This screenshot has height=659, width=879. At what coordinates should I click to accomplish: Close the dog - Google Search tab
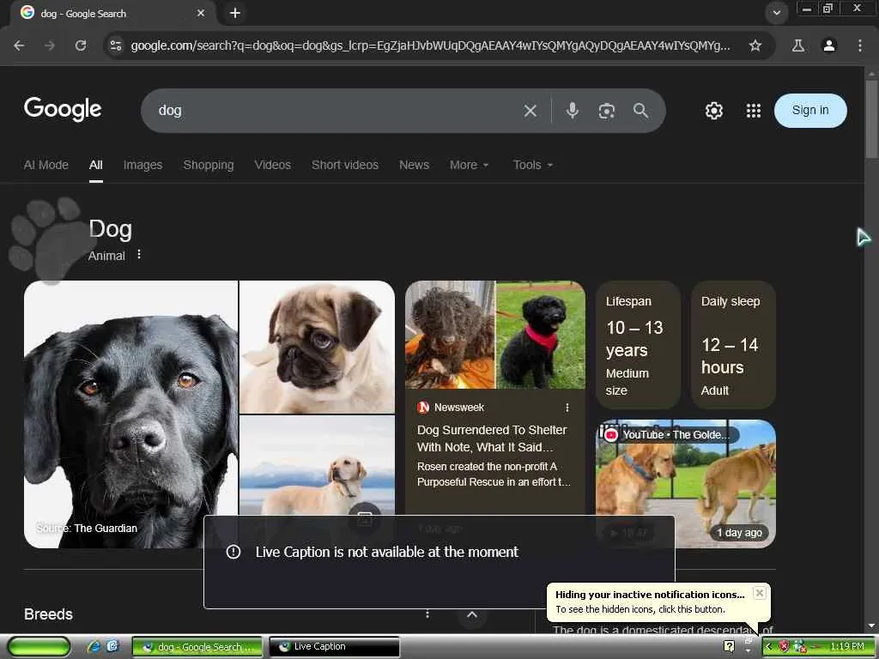(201, 13)
